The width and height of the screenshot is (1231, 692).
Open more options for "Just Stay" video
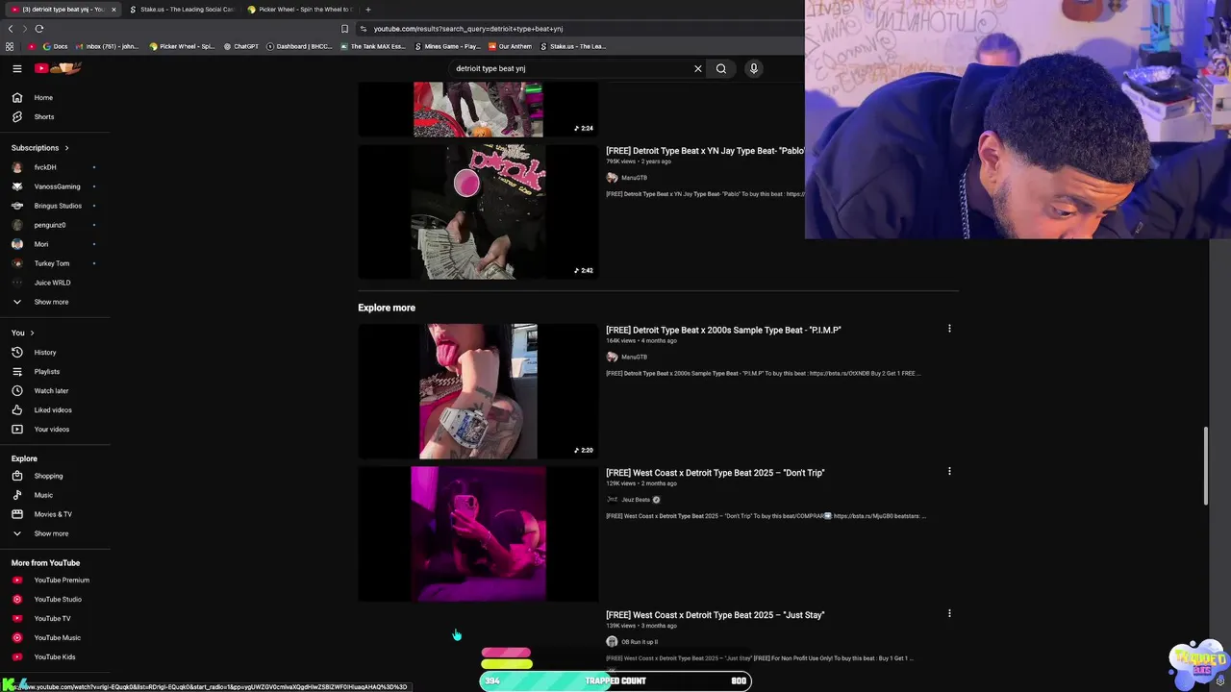[949, 613]
